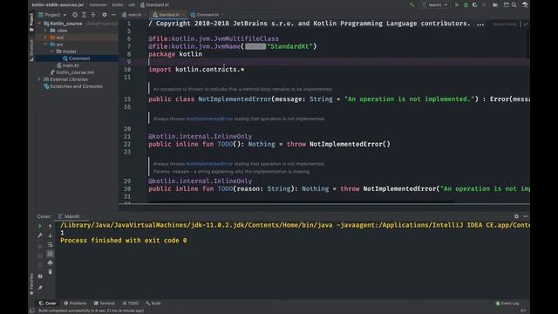
Task: Open the Project view selector dropdown
Action: pos(52,15)
